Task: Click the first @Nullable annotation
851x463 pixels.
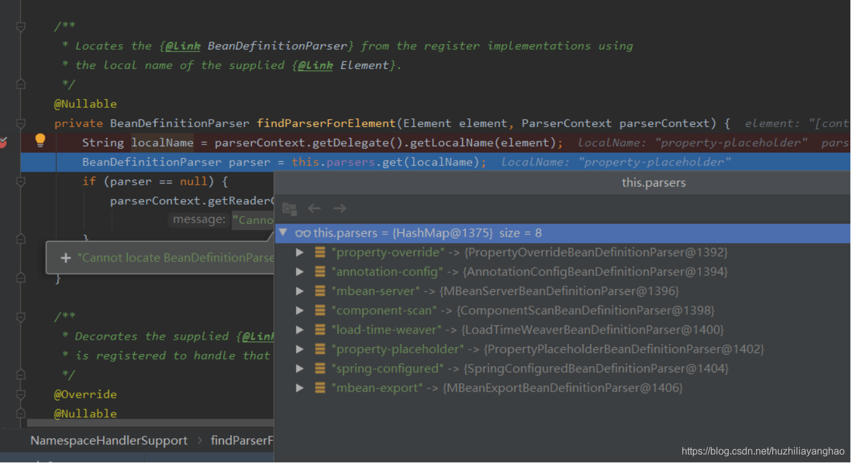Action: (x=86, y=104)
